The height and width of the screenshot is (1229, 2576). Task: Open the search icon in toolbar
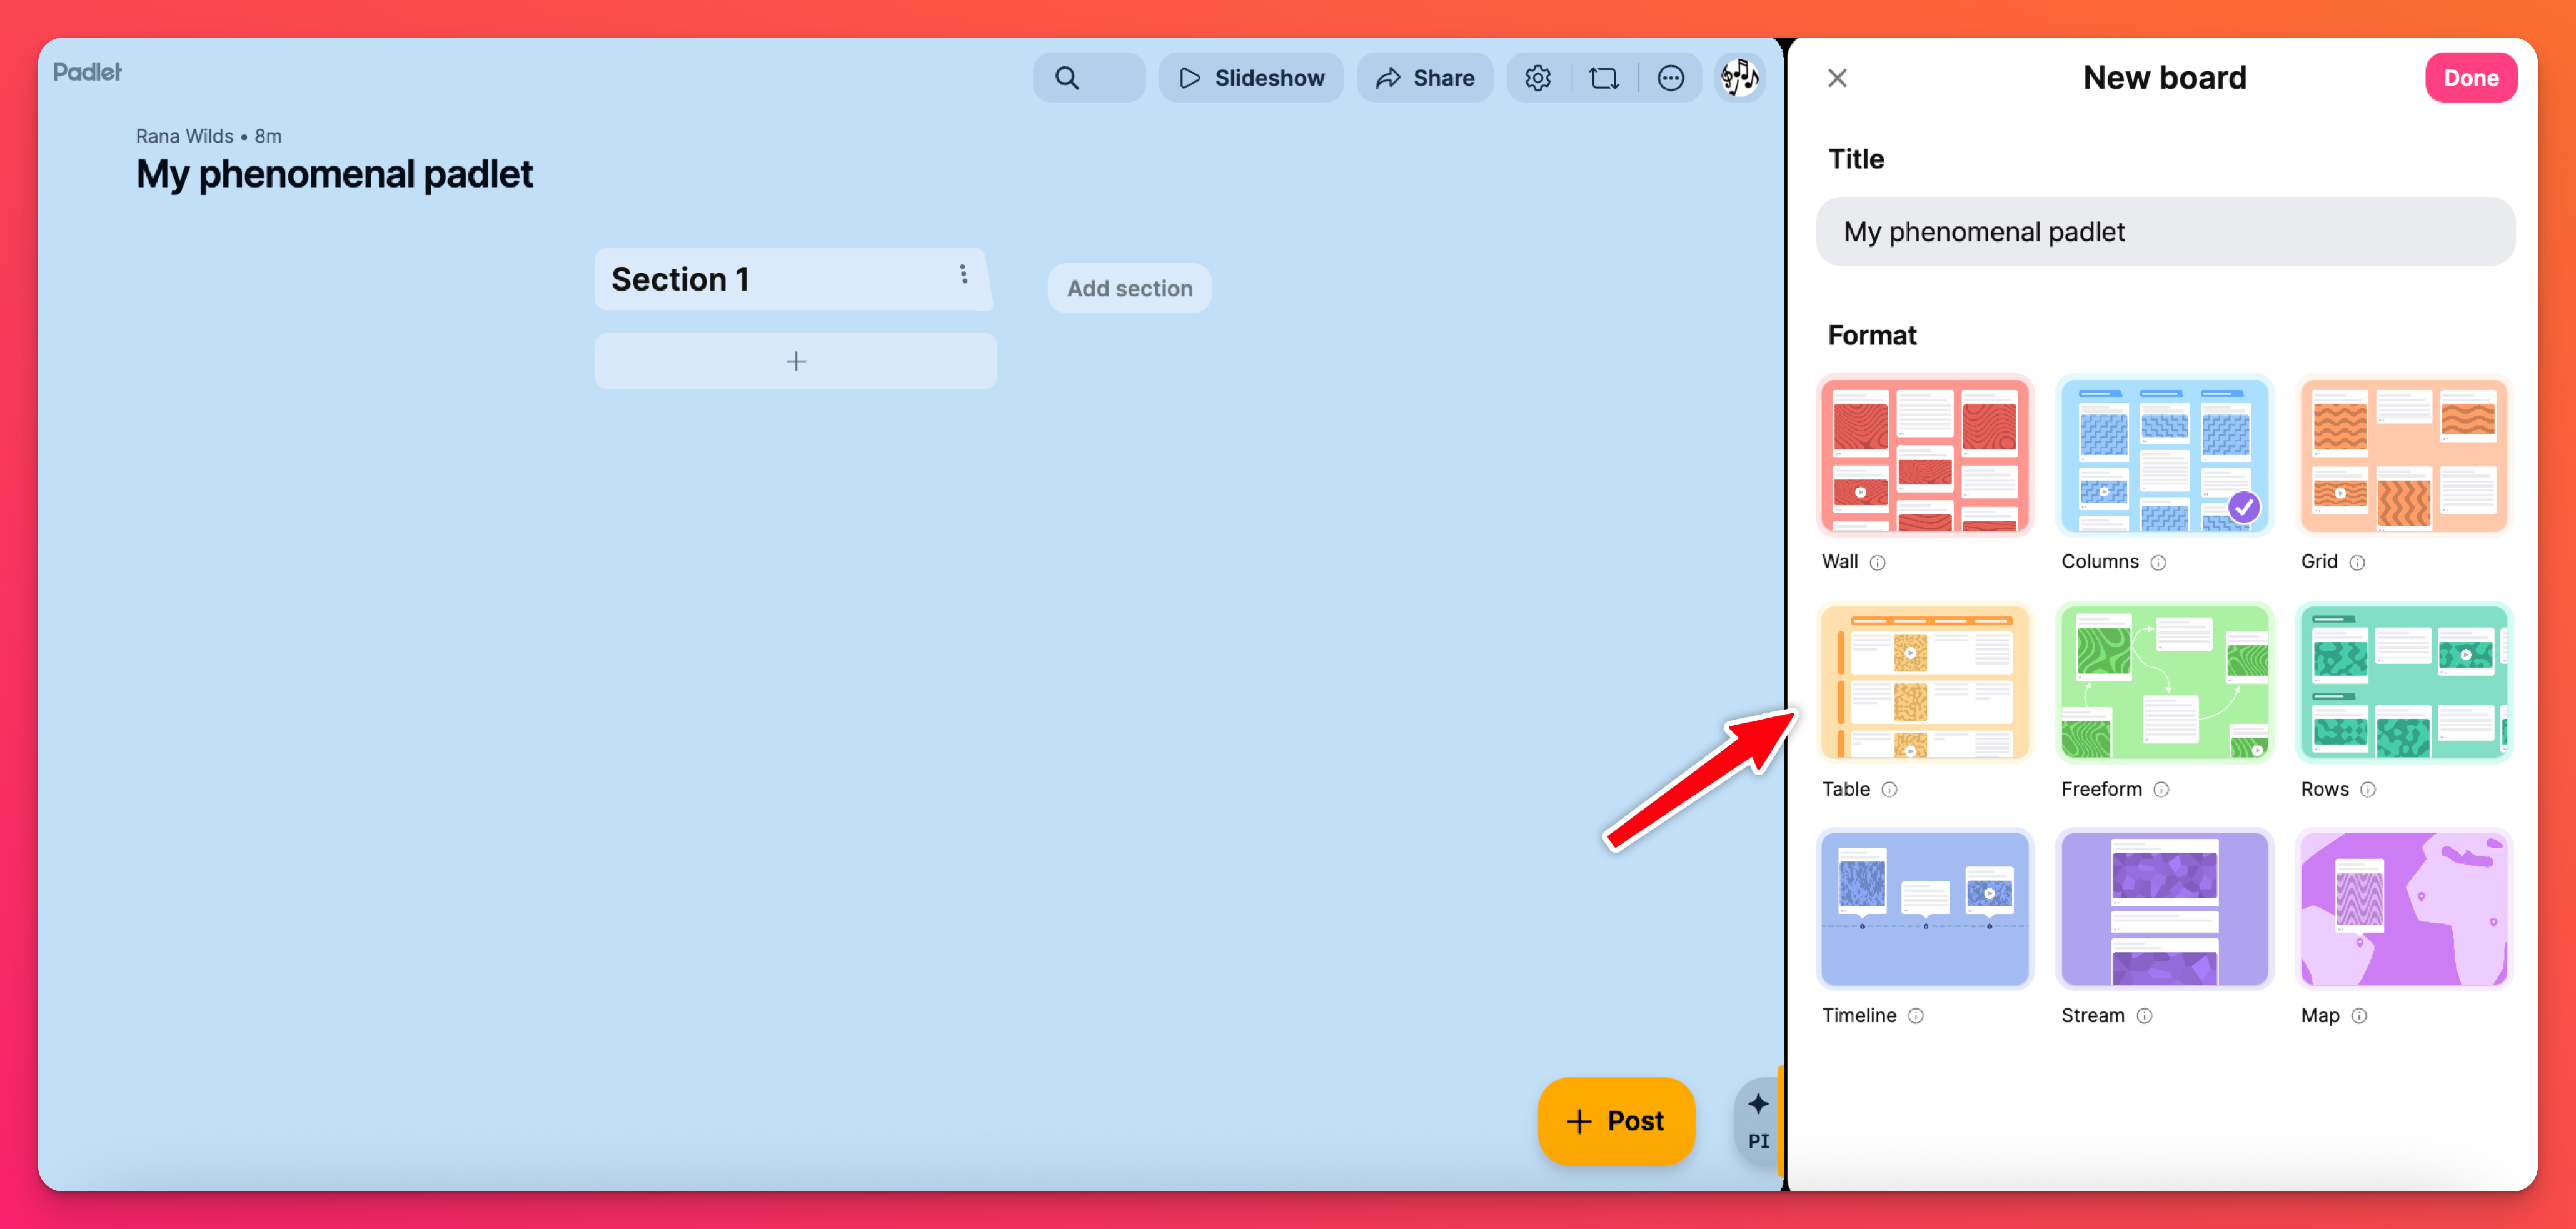1067,78
